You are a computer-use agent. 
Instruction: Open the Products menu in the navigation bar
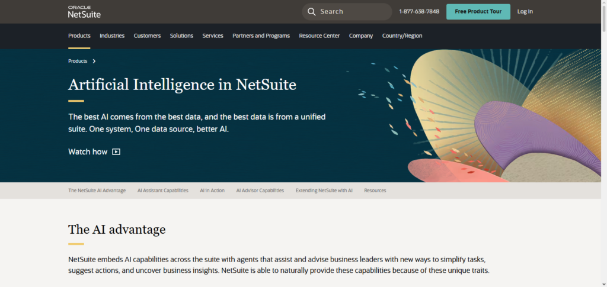click(79, 36)
